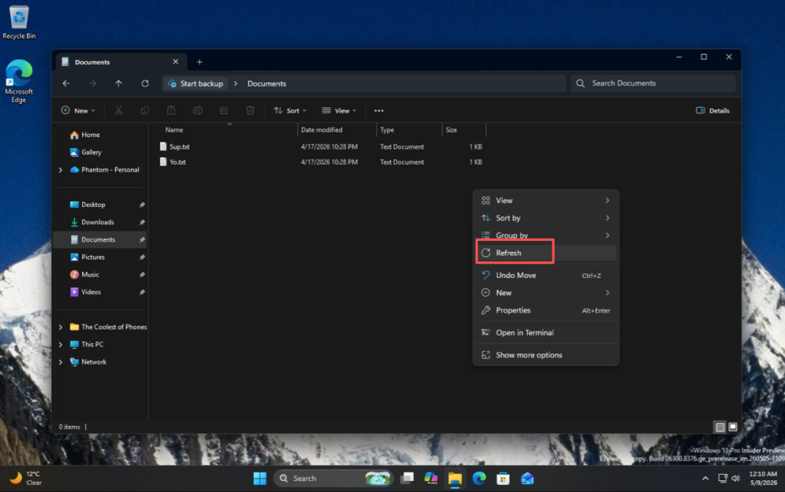Open Task View on taskbar

click(x=407, y=478)
